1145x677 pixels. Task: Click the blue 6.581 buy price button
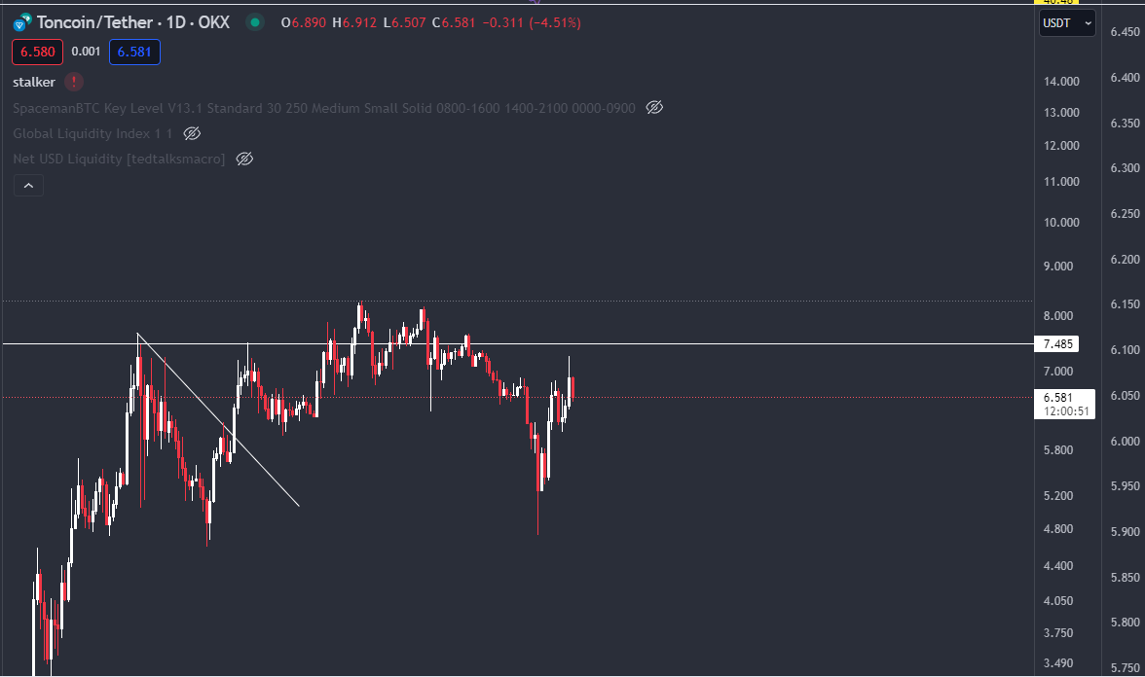tap(134, 53)
